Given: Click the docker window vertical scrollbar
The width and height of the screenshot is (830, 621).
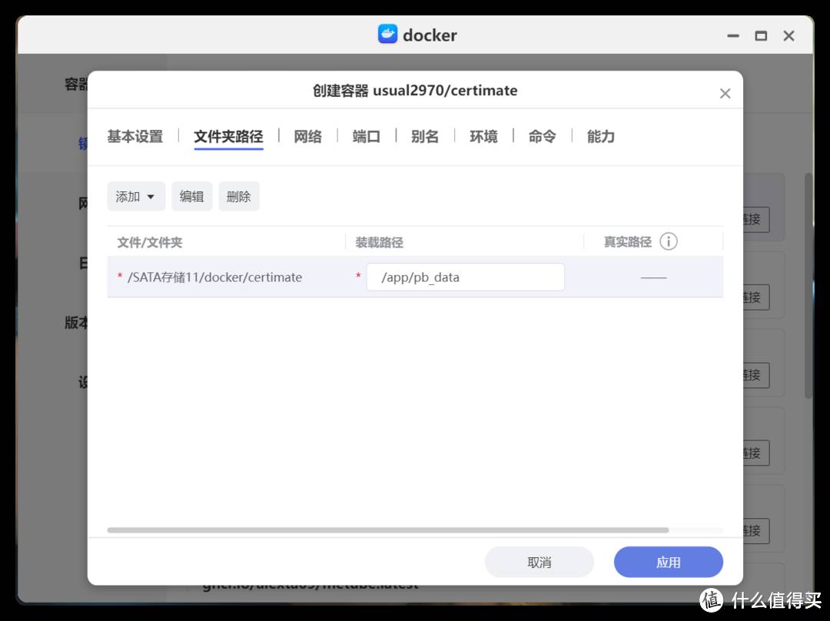Looking at the screenshot, I should tap(808, 286).
